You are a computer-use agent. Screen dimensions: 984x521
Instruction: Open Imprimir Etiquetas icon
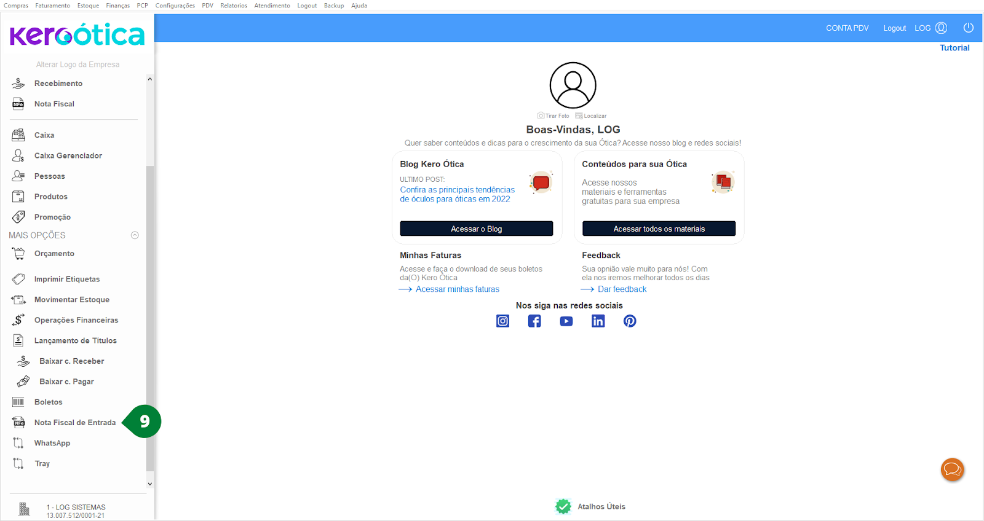tap(18, 279)
